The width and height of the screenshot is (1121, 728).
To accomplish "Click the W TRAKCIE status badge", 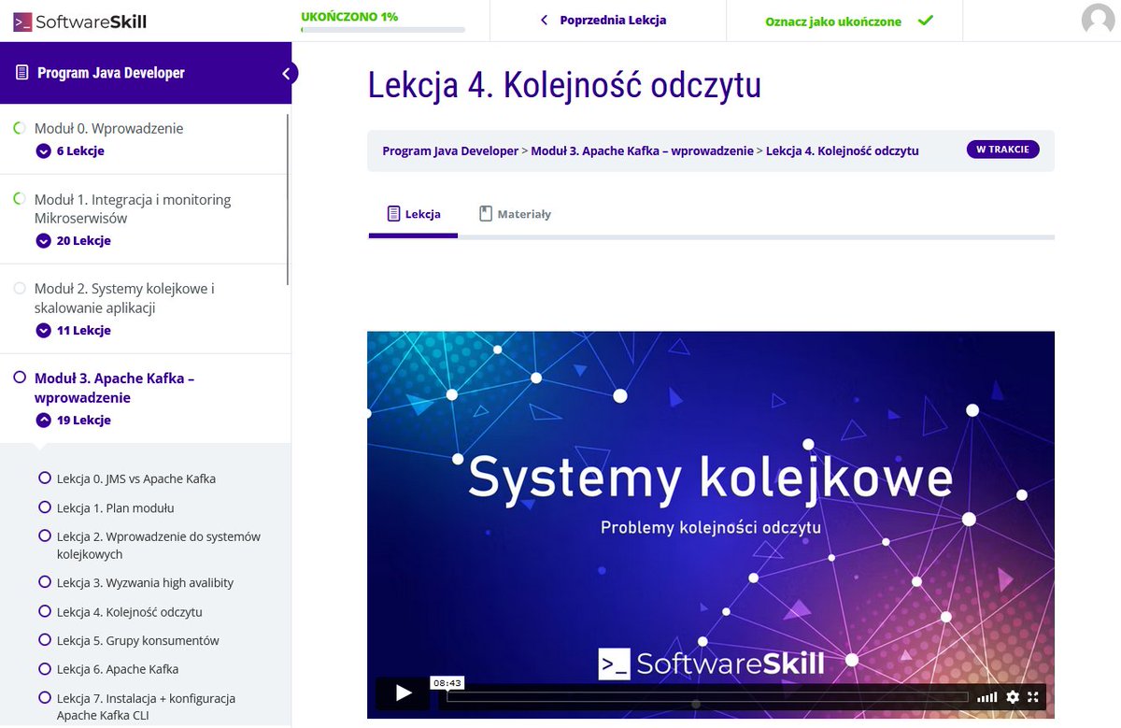I will [x=1002, y=150].
